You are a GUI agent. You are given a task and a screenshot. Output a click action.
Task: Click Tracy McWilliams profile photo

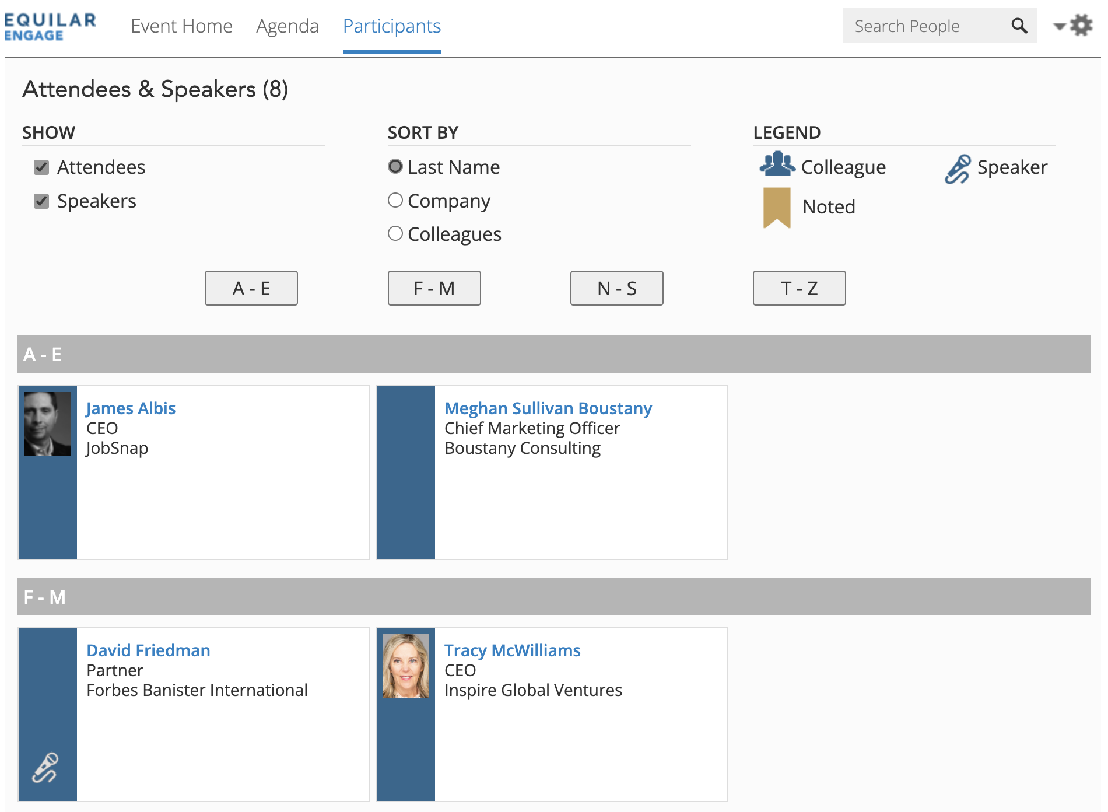click(406, 666)
